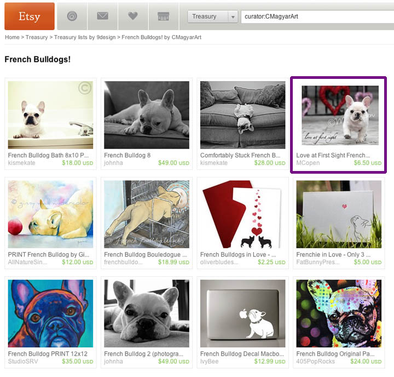The width and height of the screenshot is (394, 377).
Task: Open French Bulldog 2 photograph thumbnail
Action: point(147,313)
